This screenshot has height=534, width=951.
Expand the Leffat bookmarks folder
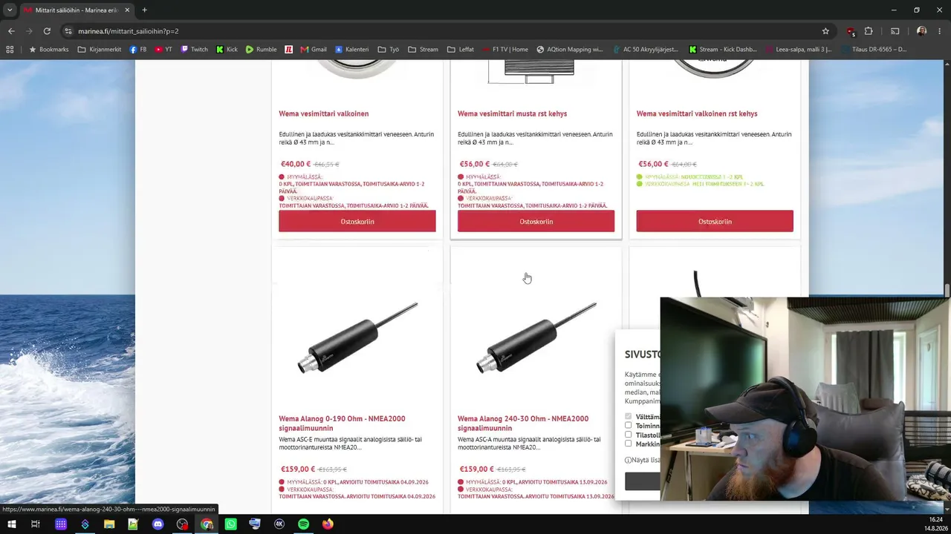click(x=460, y=50)
